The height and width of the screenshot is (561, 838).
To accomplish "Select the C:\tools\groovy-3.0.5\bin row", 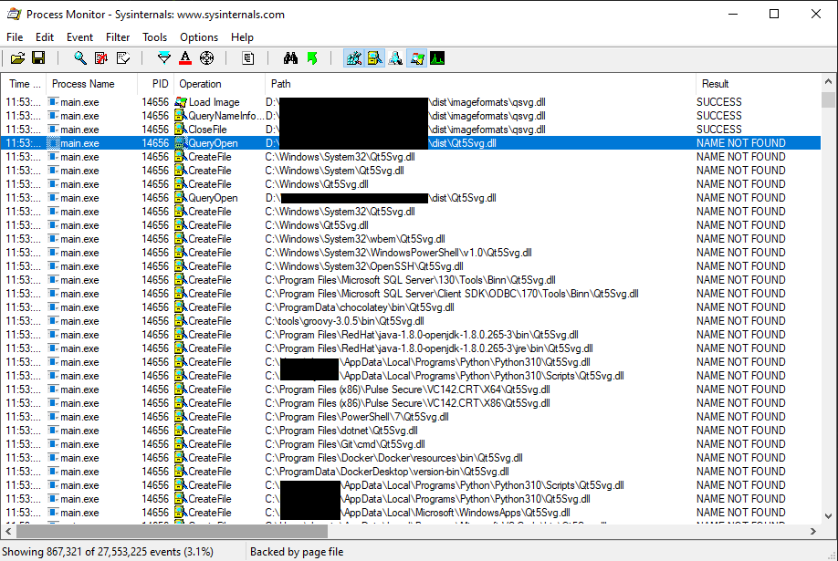I will (411, 321).
